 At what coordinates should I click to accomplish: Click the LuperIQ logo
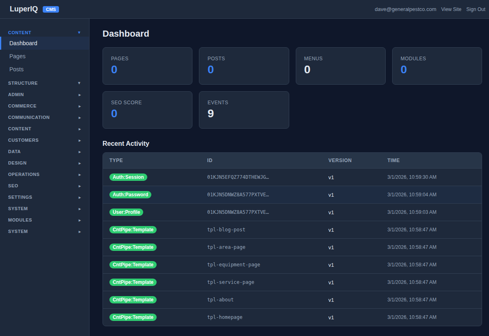coord(24,9)
